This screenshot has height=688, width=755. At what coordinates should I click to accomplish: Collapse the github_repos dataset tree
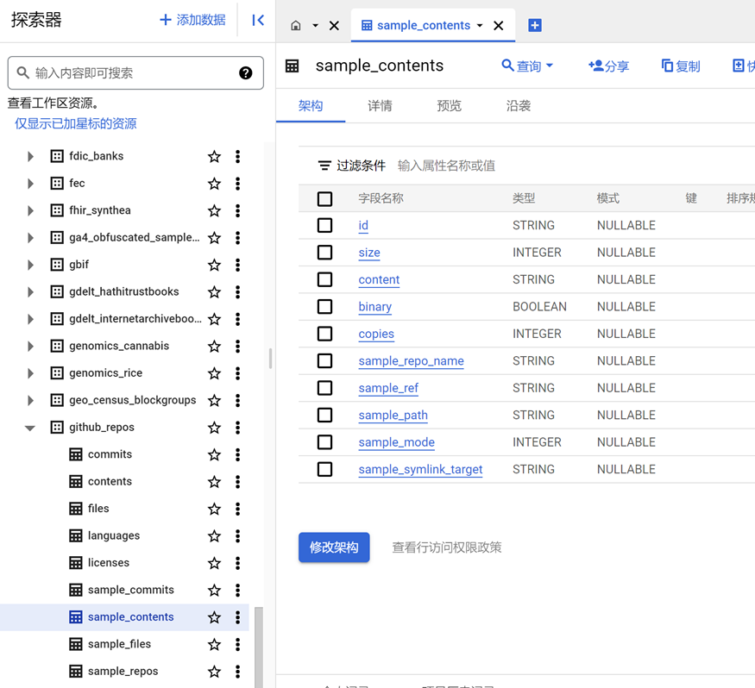(x=30, y=428)
